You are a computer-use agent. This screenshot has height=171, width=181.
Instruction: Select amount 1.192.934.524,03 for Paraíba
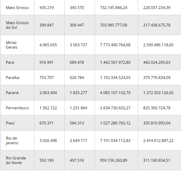click(115, 78)
